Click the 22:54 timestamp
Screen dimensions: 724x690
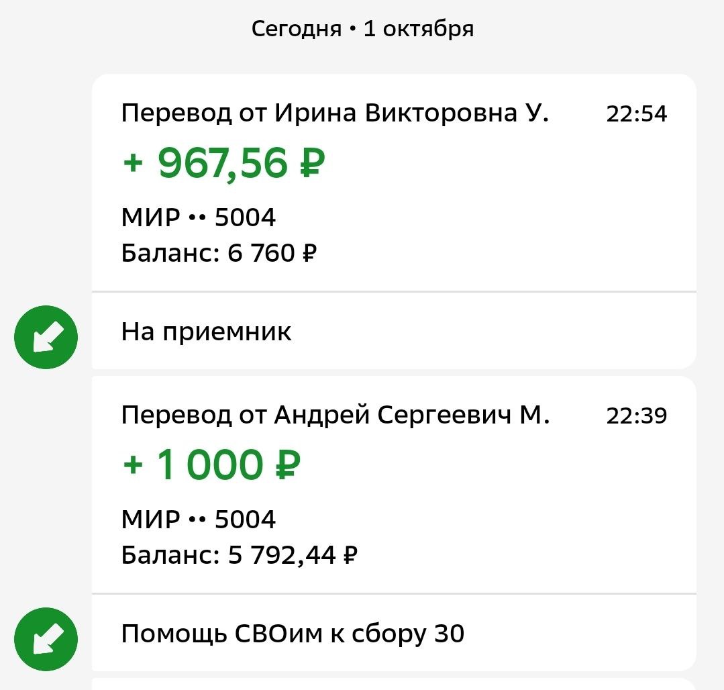[x=636, y=114]
